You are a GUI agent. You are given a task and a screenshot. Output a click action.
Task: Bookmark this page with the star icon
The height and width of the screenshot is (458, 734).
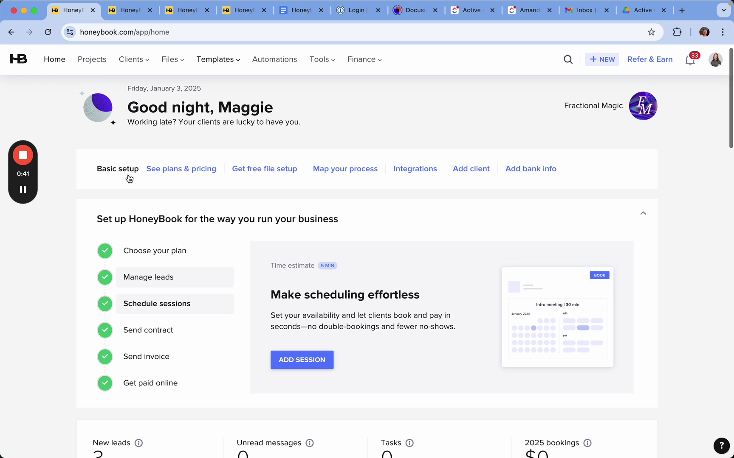click(651, 32)
